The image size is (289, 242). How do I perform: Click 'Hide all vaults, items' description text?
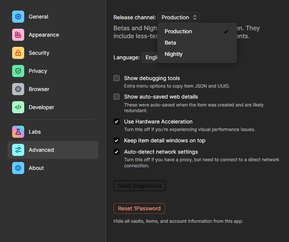pos(178,221)
